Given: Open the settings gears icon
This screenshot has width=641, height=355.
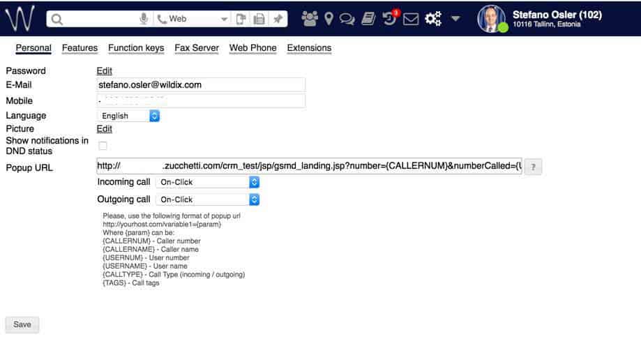Looking at the screenshot, I should coord(433,19).
